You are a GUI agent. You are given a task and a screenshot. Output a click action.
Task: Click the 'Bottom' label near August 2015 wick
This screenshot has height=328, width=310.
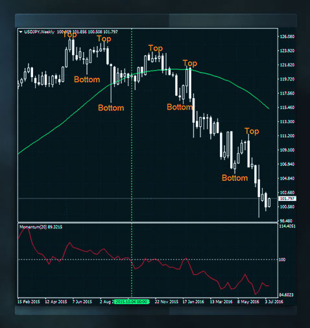pyautogui.click(x=111, y=108)
